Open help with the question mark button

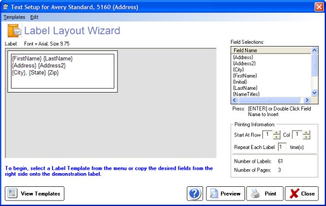tap(195, 193)
